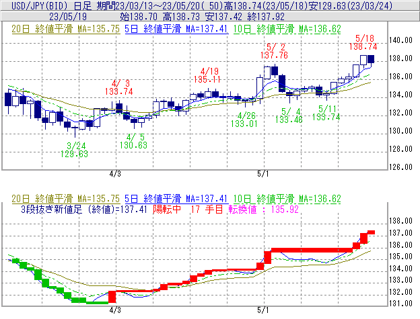This screenshot has width=420, height=319.
Task: Click lower chart 20日 MA=135.75 legend
Action: click(66, 199)
